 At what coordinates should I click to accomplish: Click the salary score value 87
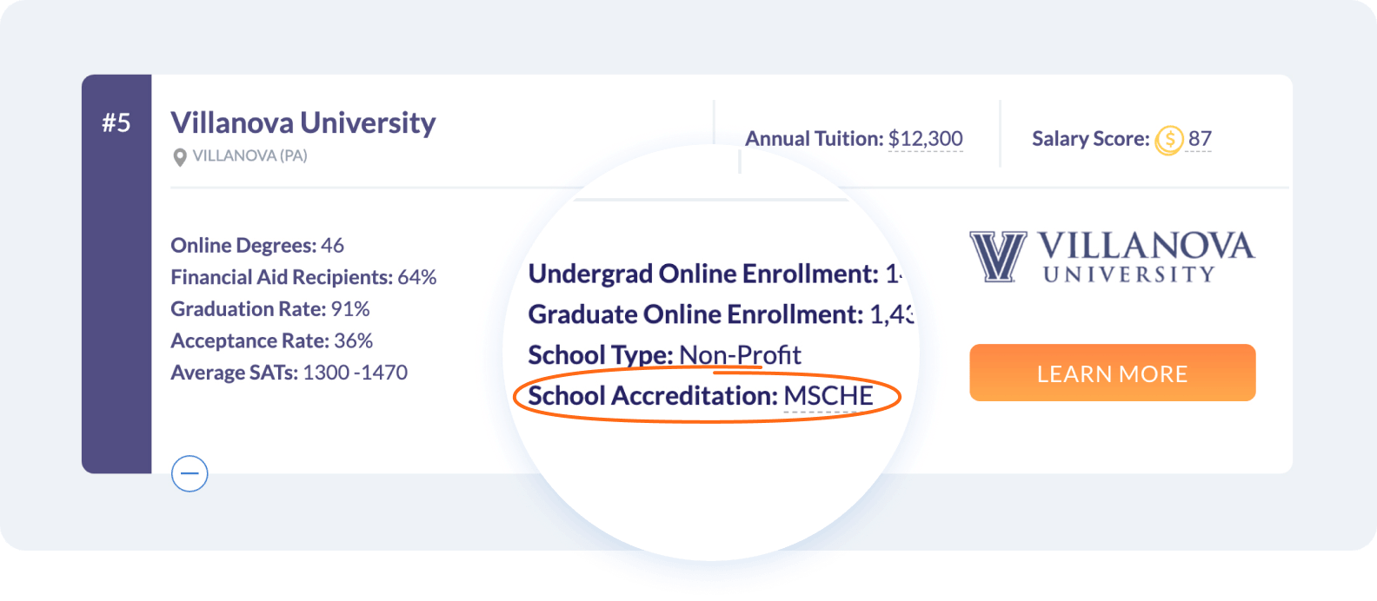[1200, 138]
